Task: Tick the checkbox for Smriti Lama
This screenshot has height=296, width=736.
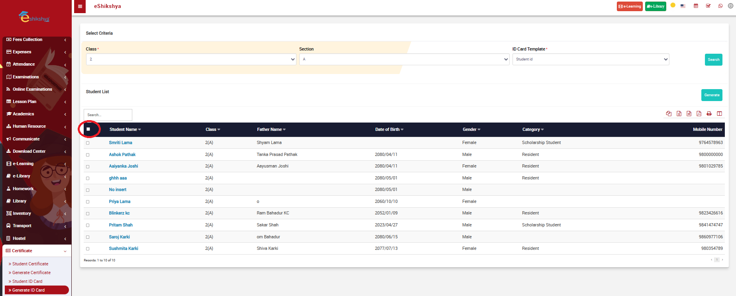Action: click(x=88, y=143)
